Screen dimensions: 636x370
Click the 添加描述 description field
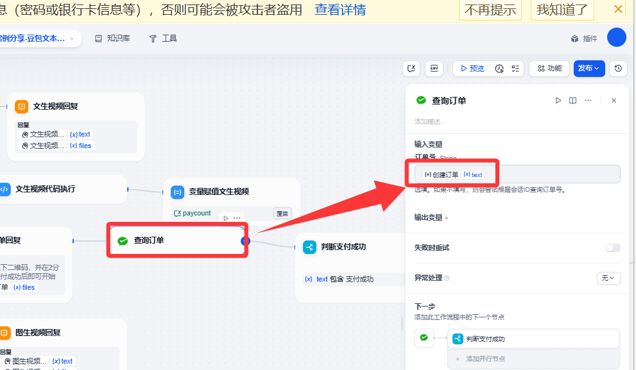pos(429,122)
